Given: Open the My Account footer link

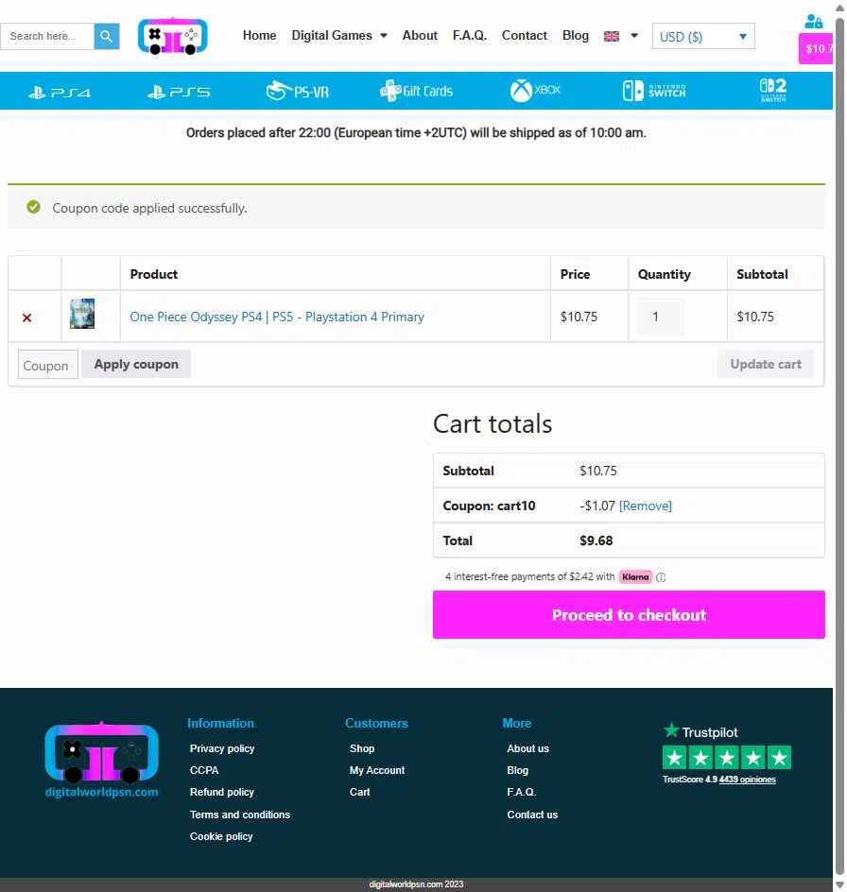Looking at the screenshot, I should pos(377,770).
